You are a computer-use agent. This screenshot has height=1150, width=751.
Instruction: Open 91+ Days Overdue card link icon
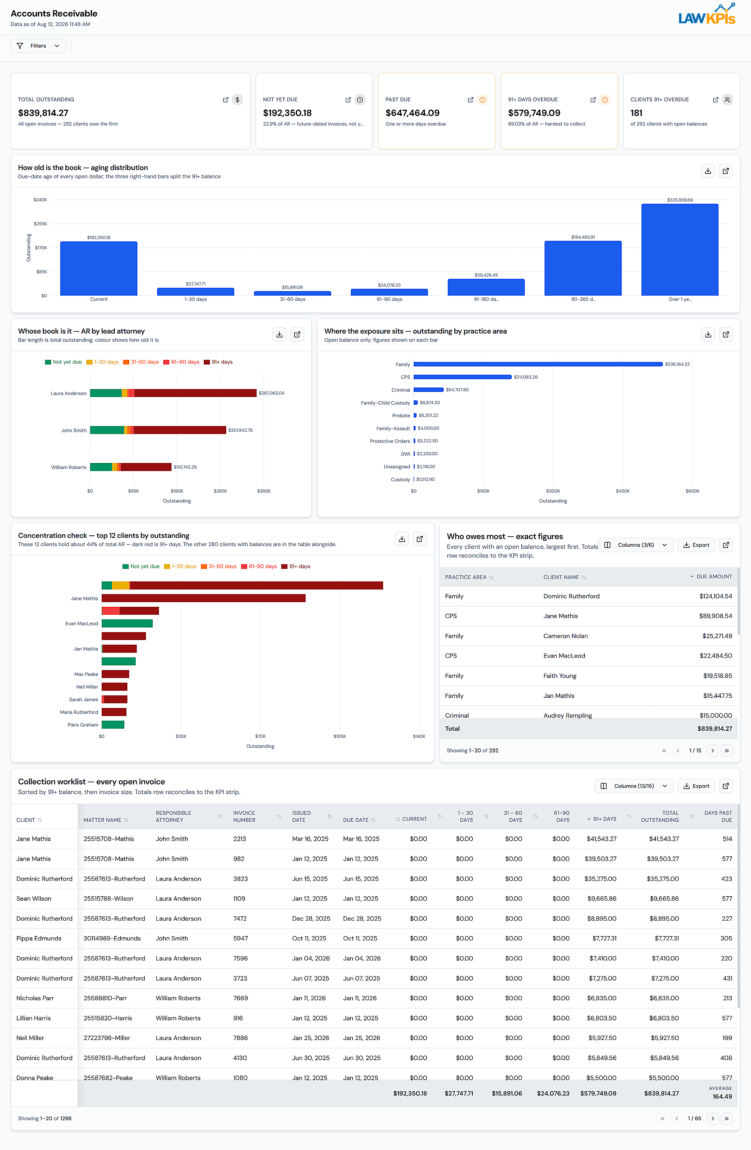(593, 100)
